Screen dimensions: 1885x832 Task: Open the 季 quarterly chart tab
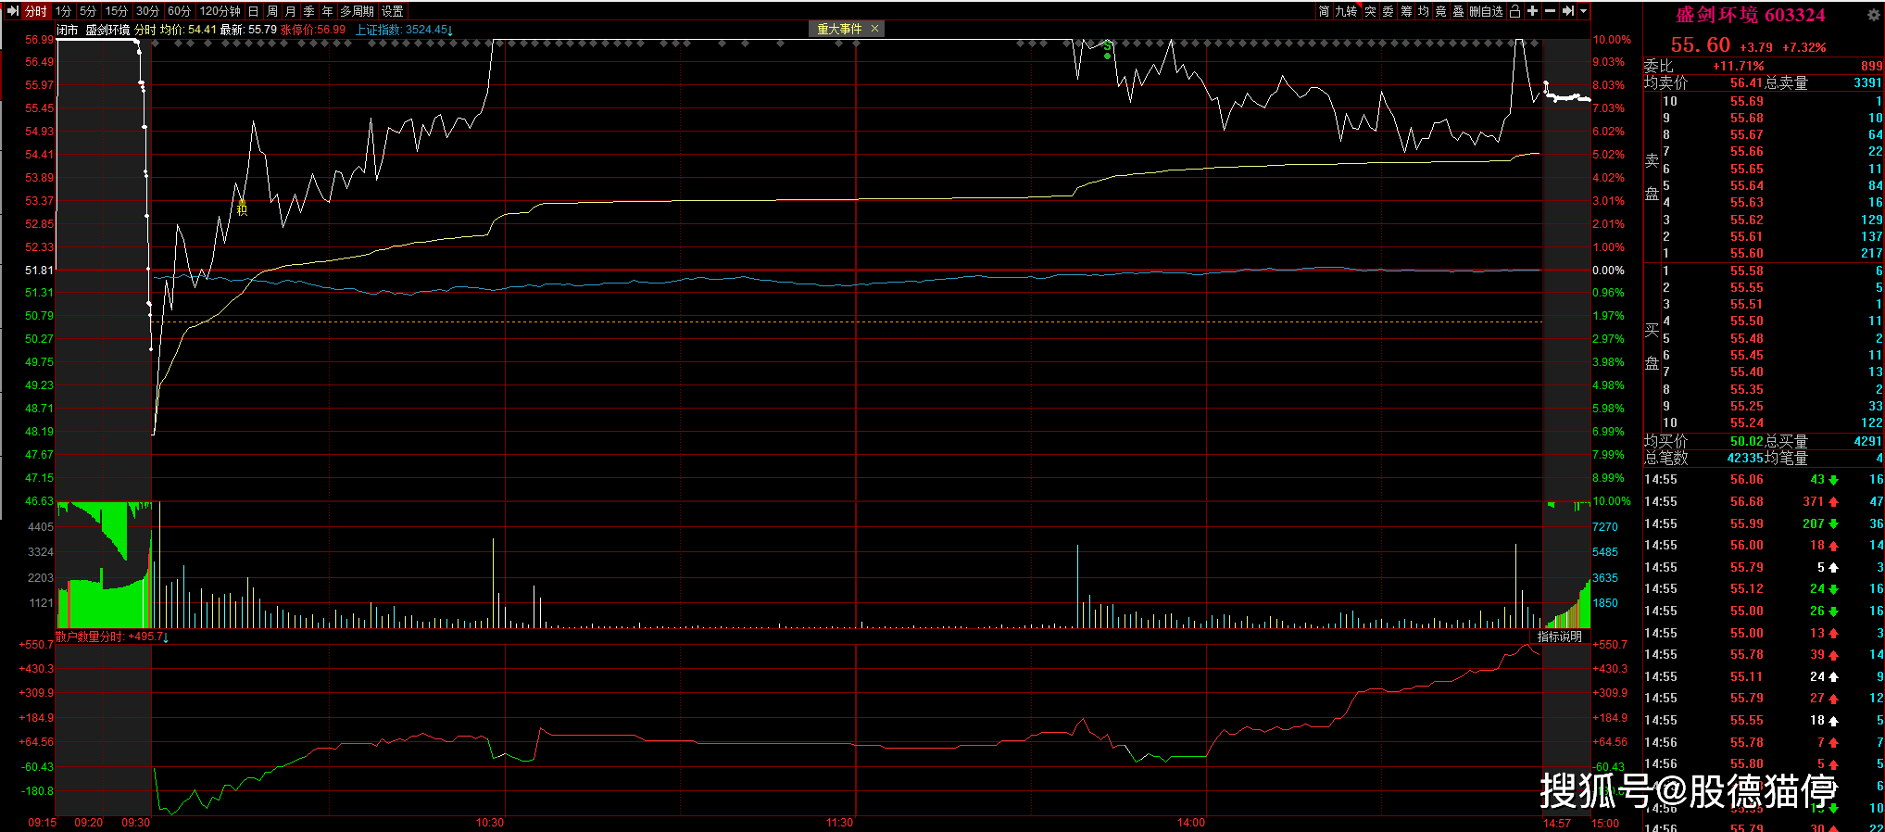point(309,11)
